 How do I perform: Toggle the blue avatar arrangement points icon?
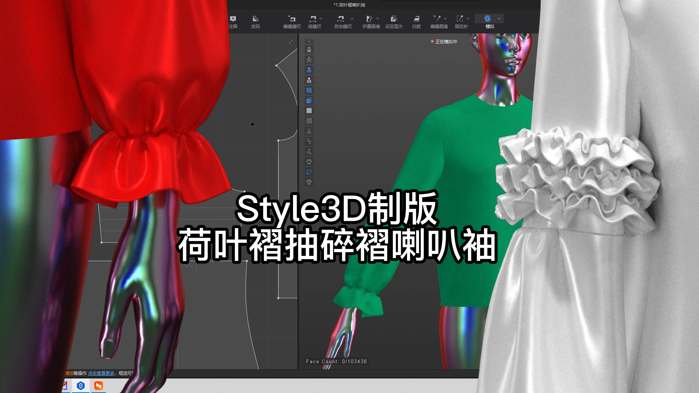coord(309,70)
